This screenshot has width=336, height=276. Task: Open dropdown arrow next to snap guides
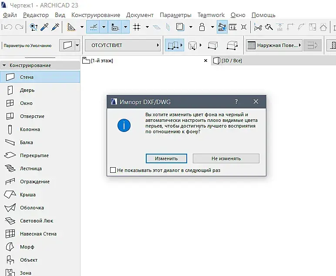tap(104, 27)
